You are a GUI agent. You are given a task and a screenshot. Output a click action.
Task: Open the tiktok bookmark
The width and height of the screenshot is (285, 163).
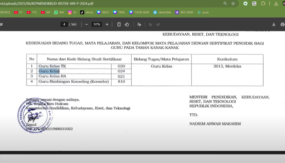87,12
